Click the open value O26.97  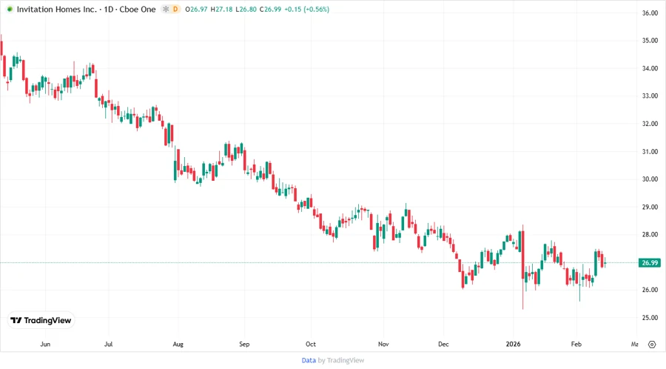tap(196, 9)
